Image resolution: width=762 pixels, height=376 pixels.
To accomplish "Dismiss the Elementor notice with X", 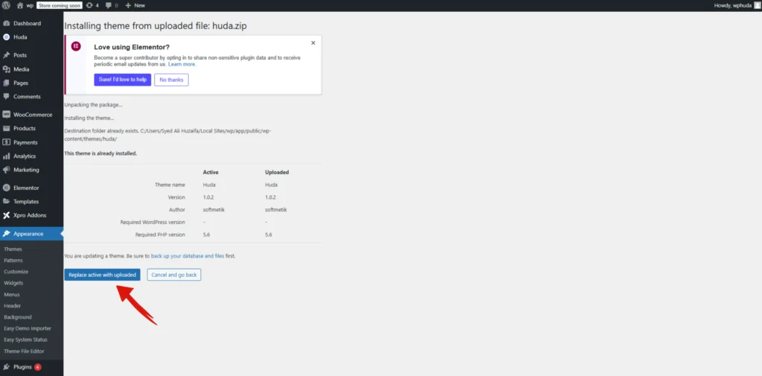I will coord(313,42).
